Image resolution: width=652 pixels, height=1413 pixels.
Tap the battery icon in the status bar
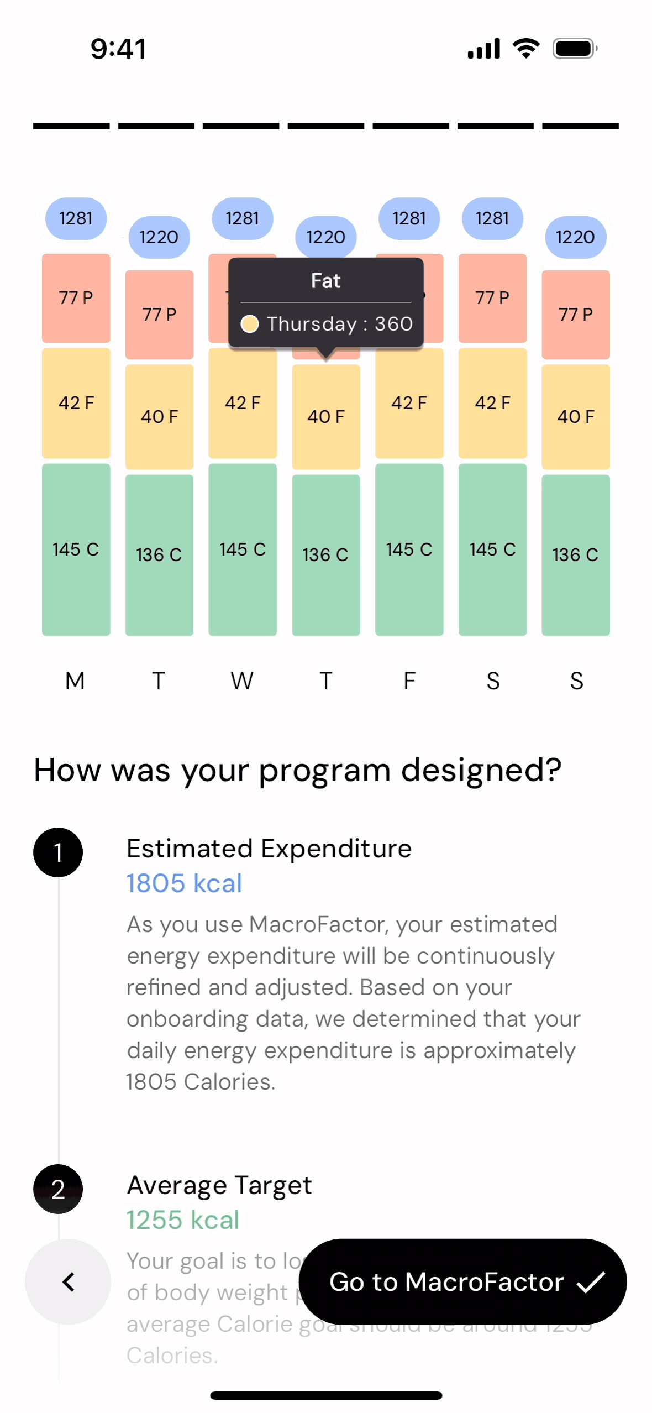tap(575, 49)
